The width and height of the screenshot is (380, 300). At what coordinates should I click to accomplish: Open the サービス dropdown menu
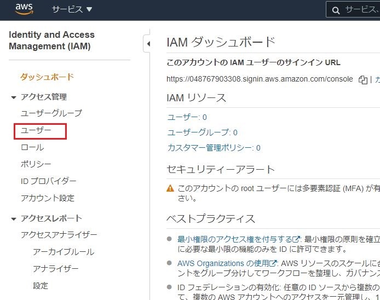point(72,9)
